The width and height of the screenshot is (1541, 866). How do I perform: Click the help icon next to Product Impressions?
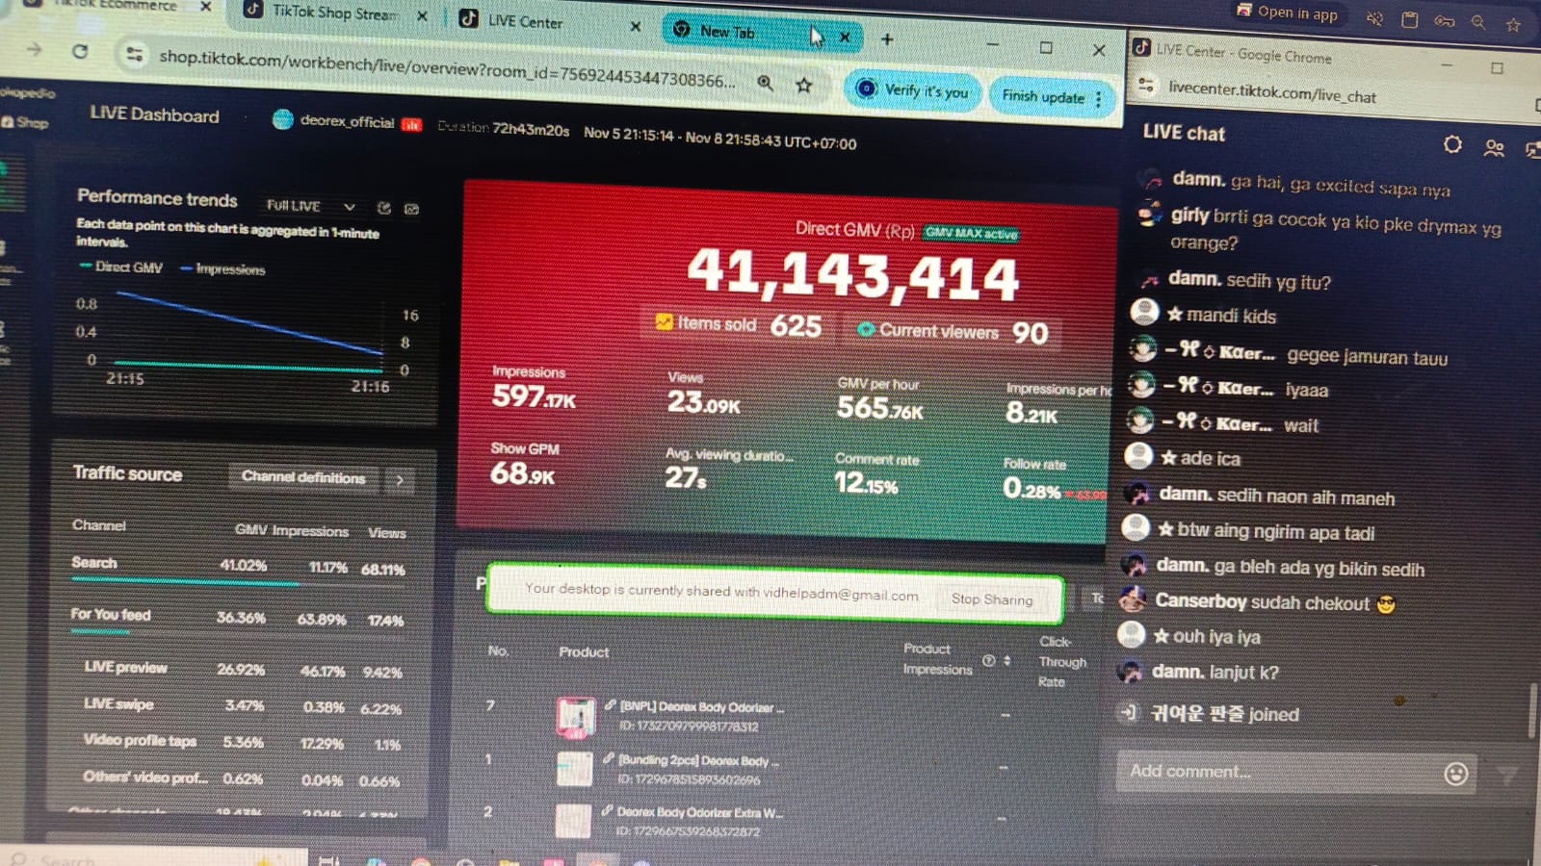[x=988, y=661]
